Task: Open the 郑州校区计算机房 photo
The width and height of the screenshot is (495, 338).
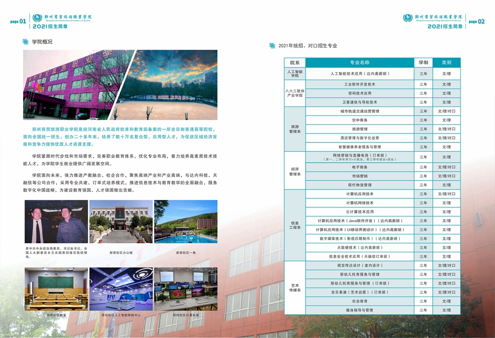Action: click(x=186, y=289)
